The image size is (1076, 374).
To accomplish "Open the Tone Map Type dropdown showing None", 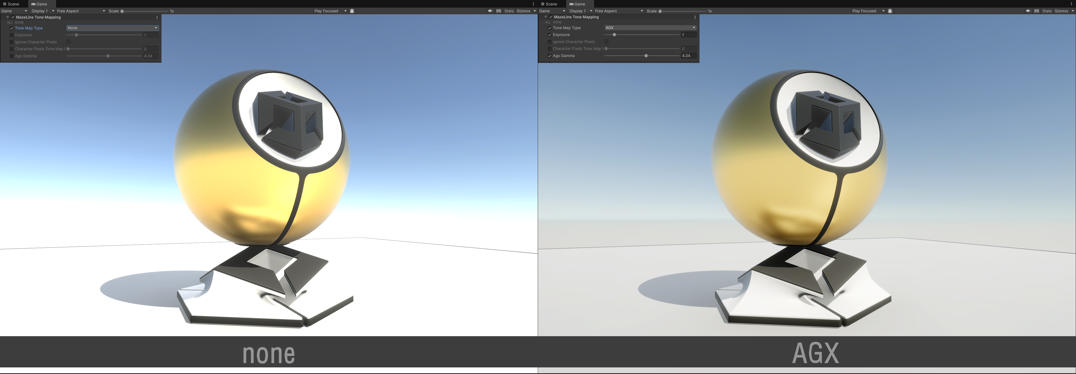I will click(x=112, y=28).
